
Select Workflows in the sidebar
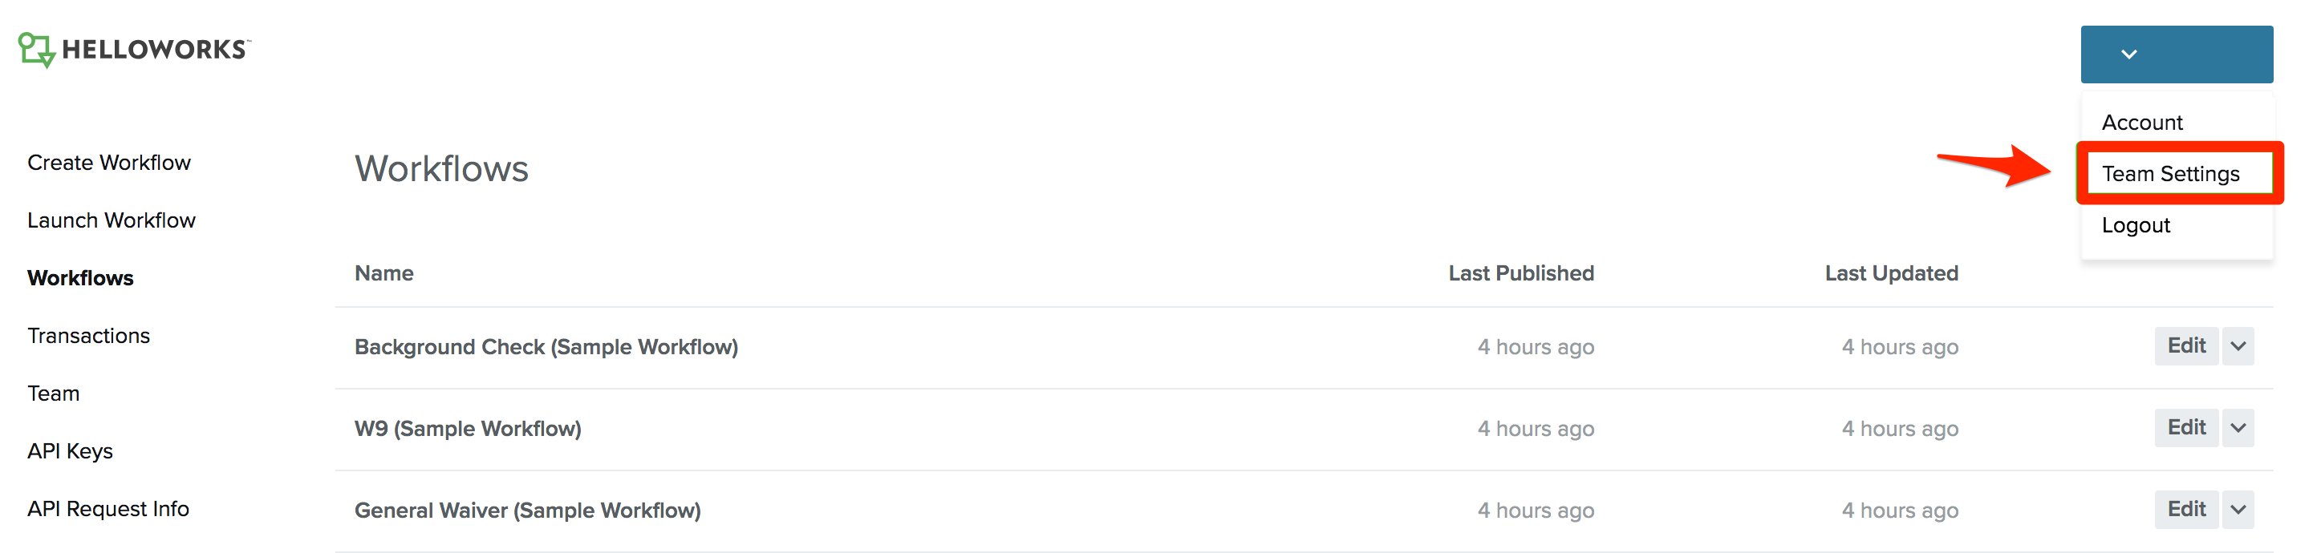tap(80, 278)
